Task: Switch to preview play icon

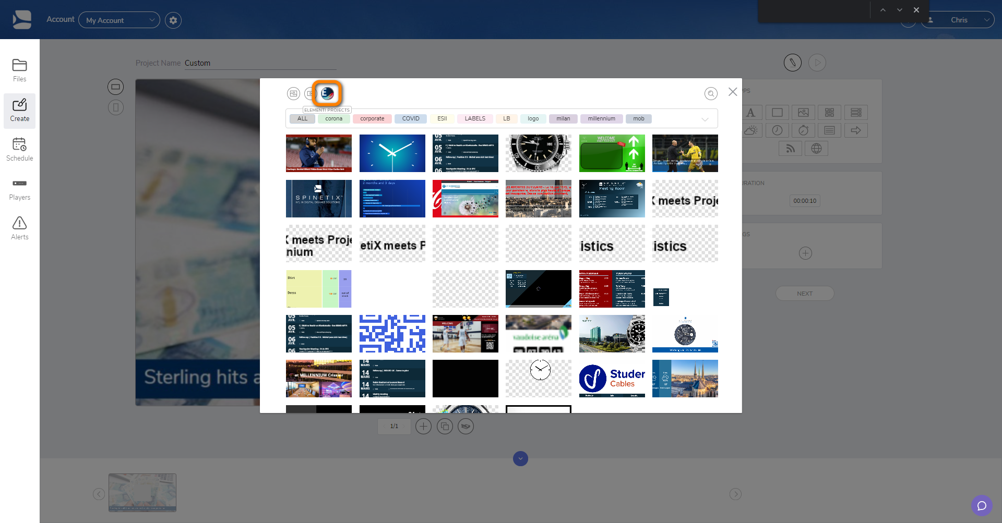Action: pyautogui.click(x=817, y=63)
